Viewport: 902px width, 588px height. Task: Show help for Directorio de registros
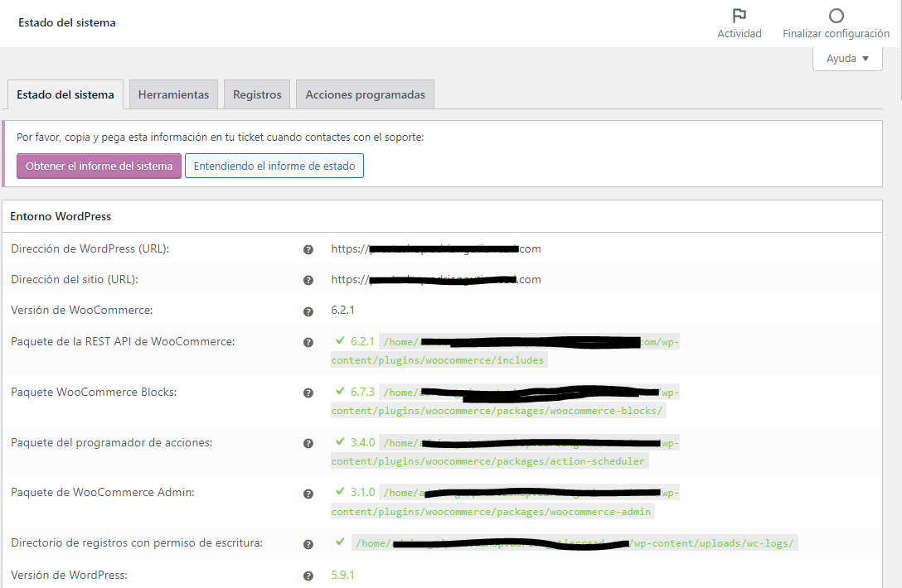(308, 544)
